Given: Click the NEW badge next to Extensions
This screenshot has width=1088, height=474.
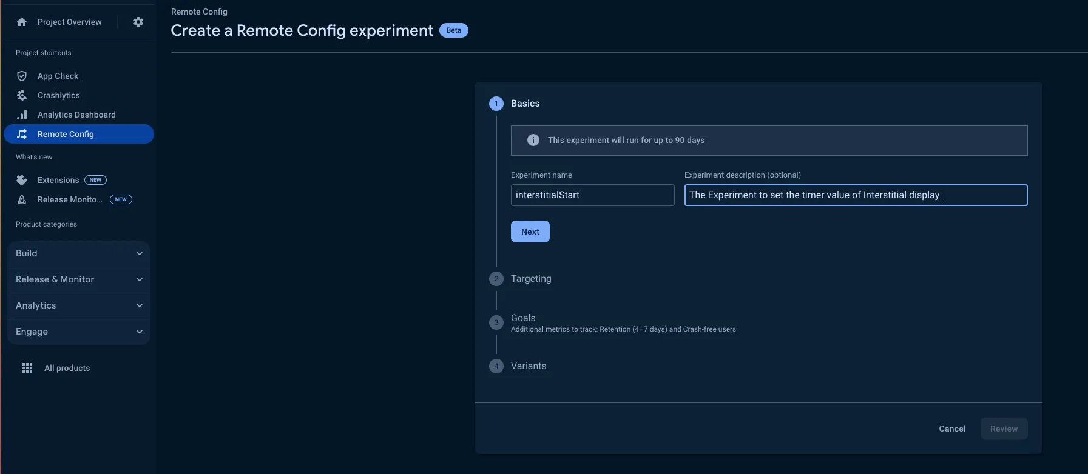Looking at the screenshot, I should [x=95, y=180].
